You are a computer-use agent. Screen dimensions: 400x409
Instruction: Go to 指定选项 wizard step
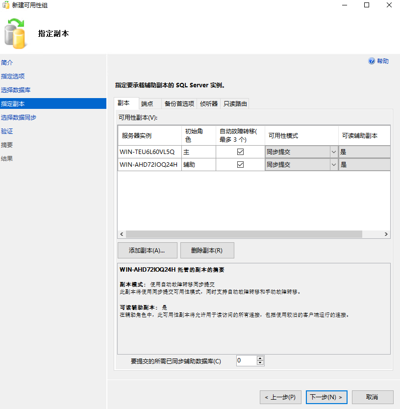(13, 76)
